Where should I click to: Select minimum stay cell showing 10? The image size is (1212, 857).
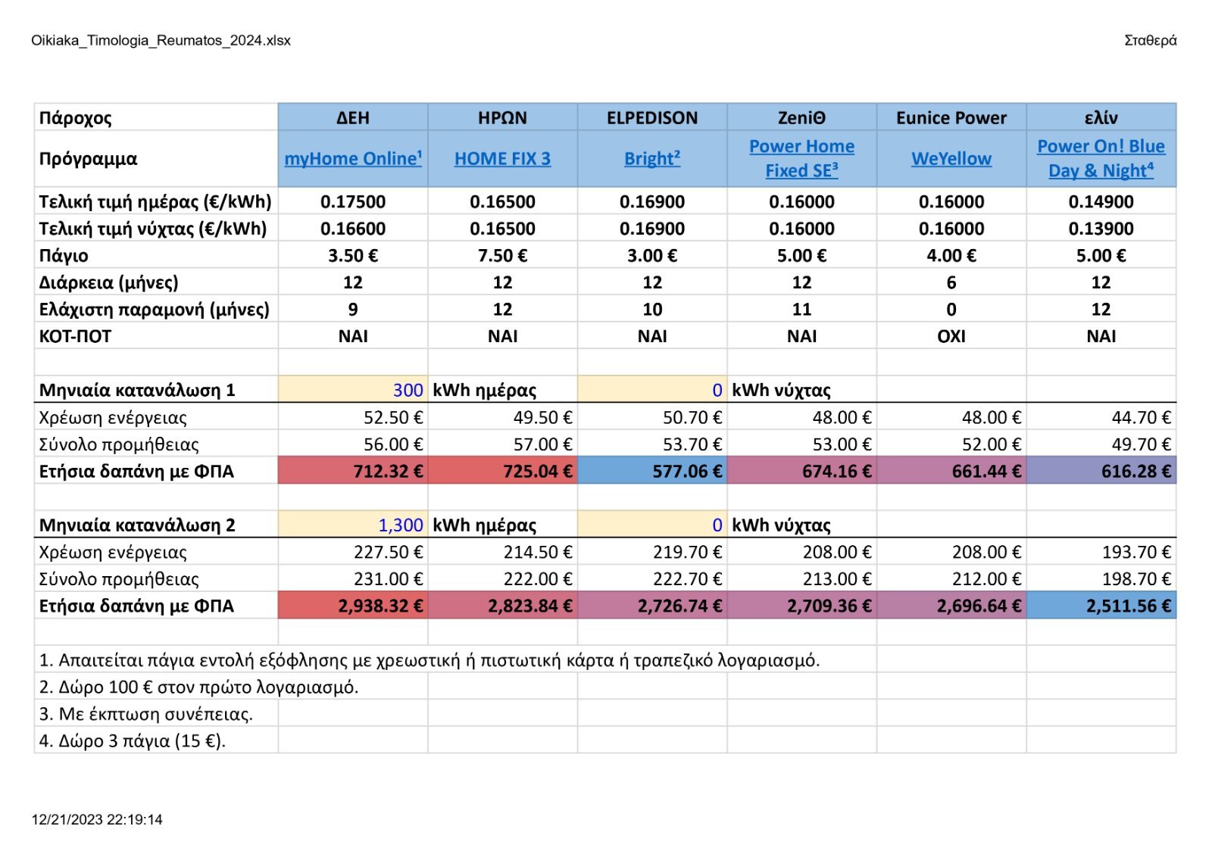pos(652,309)
